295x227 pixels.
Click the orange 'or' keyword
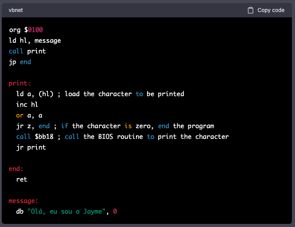coord(20,115)
